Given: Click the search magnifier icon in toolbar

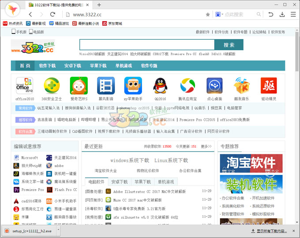Looking at the screenshot, I should [259, 15].
